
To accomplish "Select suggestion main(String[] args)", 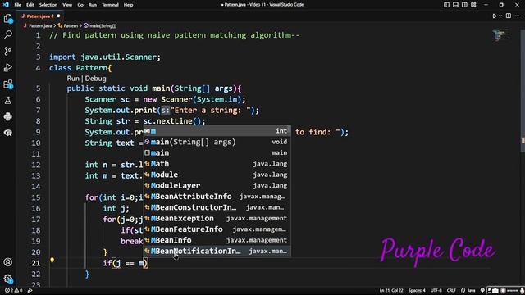I will [x=217, y=142].
